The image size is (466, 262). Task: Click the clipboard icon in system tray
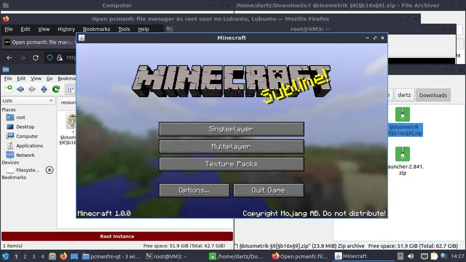pyautogui.click(x=434, y=256)
